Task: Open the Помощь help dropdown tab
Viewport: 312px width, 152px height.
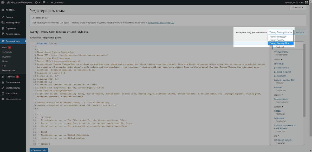Action: pyautogui.click(x=298, y=8)
